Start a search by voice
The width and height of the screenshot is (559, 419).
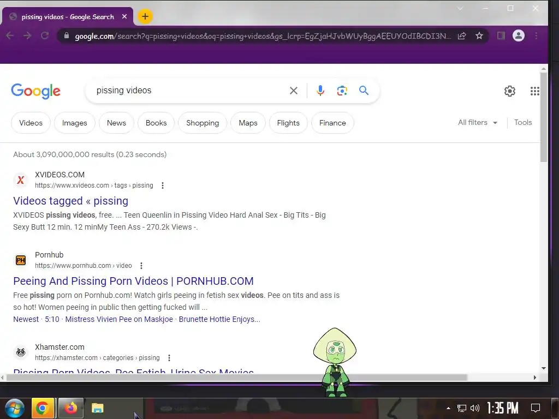click(320, 91)
